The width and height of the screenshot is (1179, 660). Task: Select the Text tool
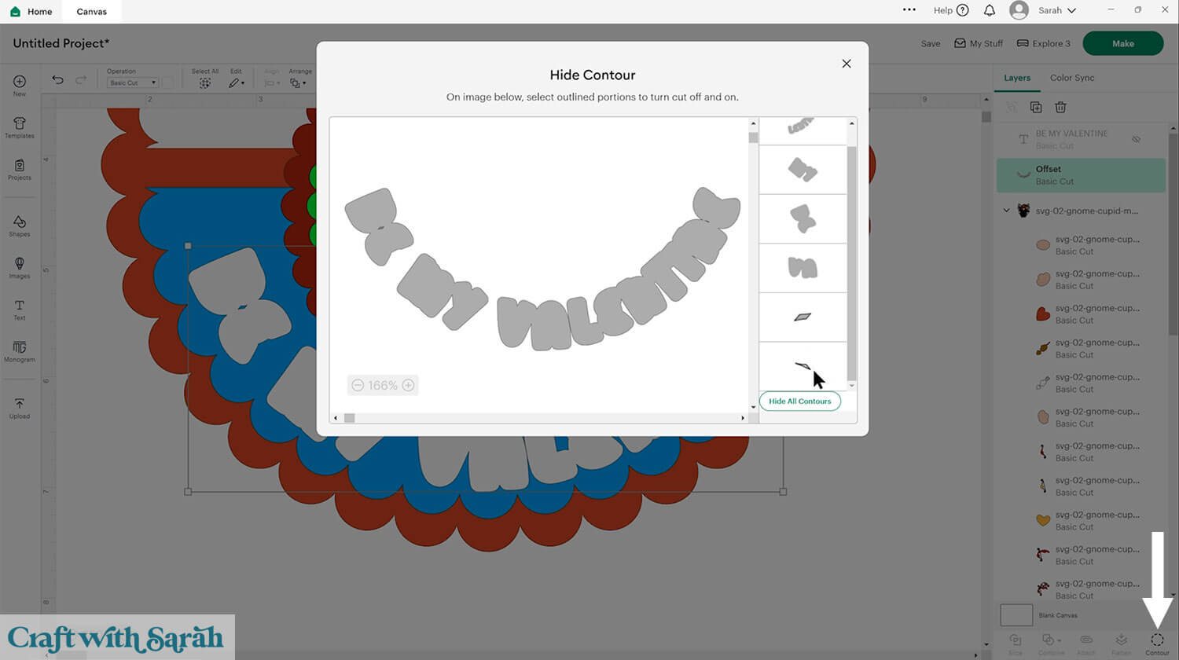[20, 310]
